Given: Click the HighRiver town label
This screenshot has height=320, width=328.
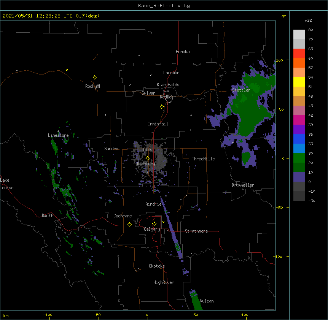Looking at the screenshot, I should [x=164, y=282].
